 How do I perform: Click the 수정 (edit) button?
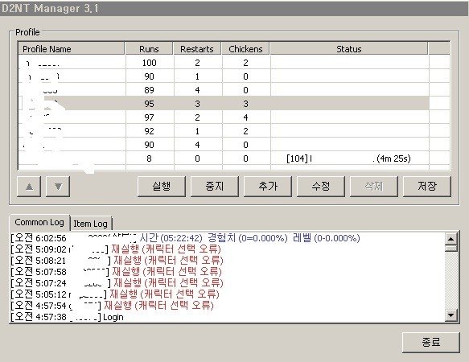(321, 187)
